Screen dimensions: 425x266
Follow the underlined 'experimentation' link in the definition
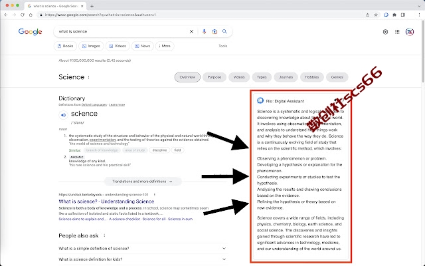pyautogui.click(x=102, y=140)
